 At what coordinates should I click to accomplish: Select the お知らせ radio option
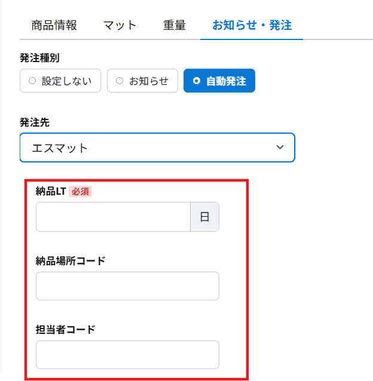tap(142, 81)
